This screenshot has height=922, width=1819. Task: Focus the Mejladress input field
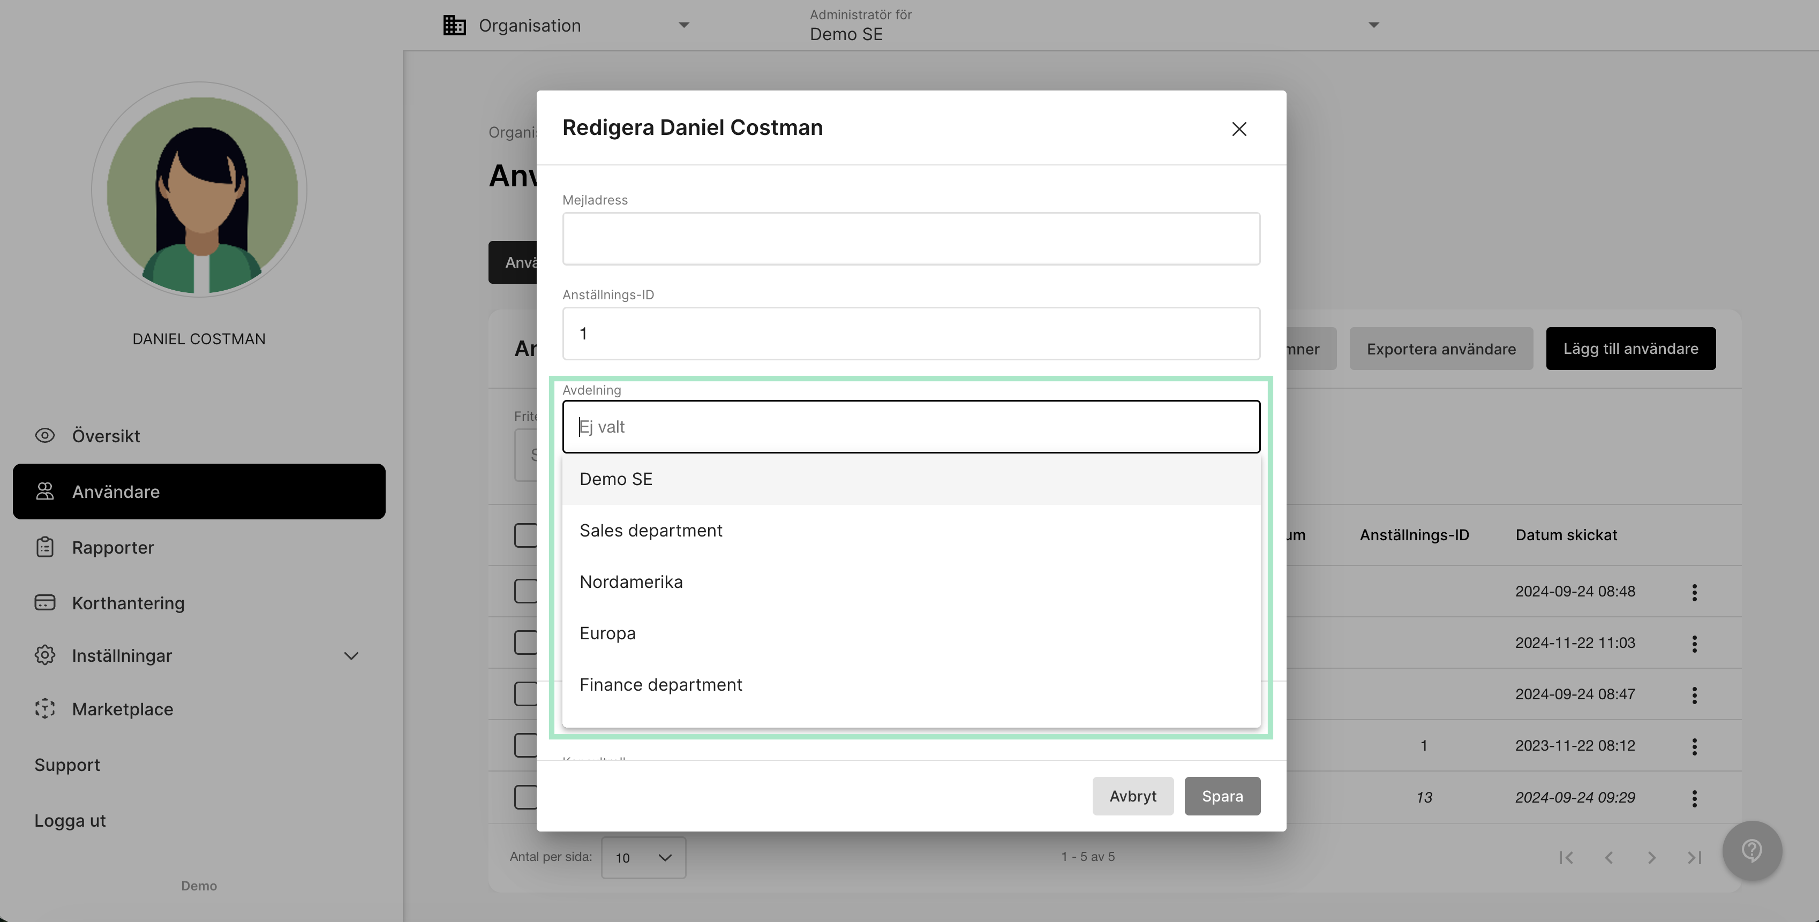click(911, 239)
